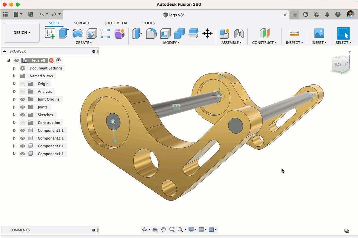Open the MODIFY dropdown label
This screenshot has height=238, width=358.
coord(171,43)
